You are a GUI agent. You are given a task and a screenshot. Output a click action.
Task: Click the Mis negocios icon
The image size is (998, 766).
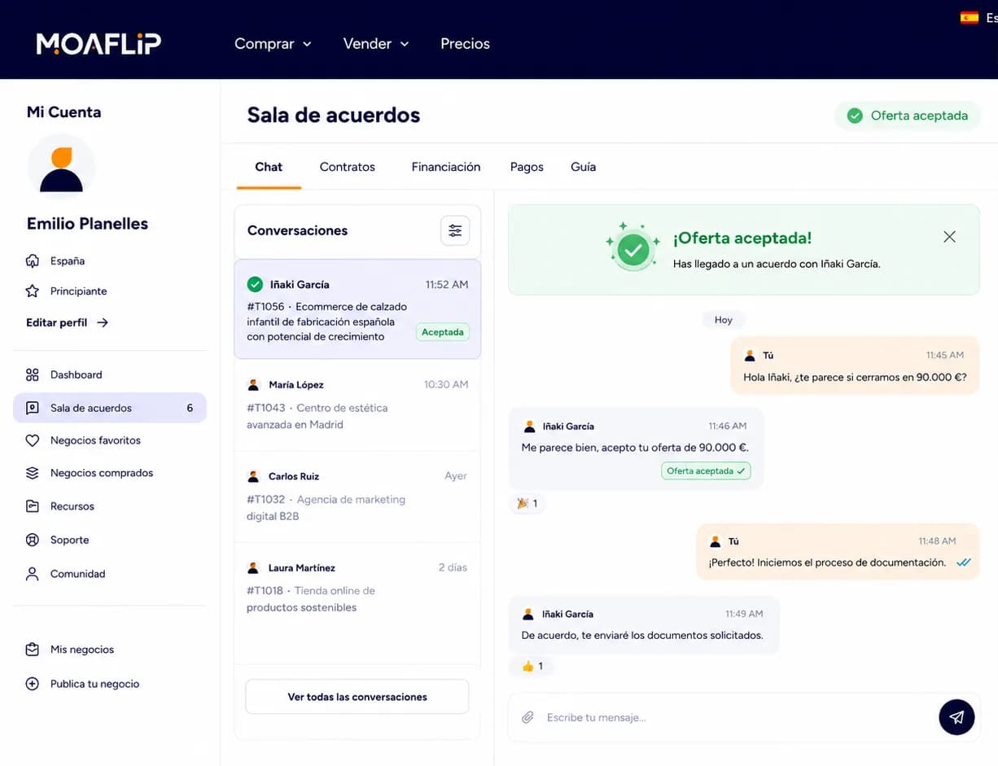pos(33,650)
